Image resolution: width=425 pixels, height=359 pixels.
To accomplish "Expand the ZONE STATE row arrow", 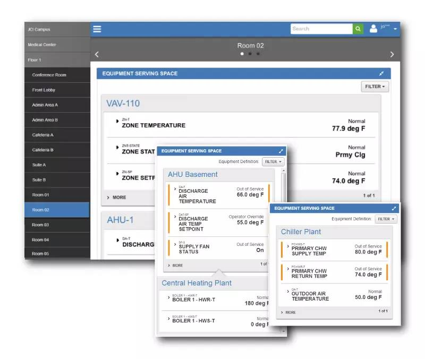I will pyautogui.click(x=117, y=148).
